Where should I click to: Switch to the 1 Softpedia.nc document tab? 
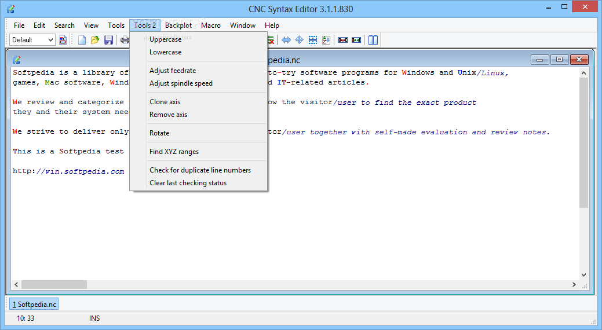[x=34, y=305]
